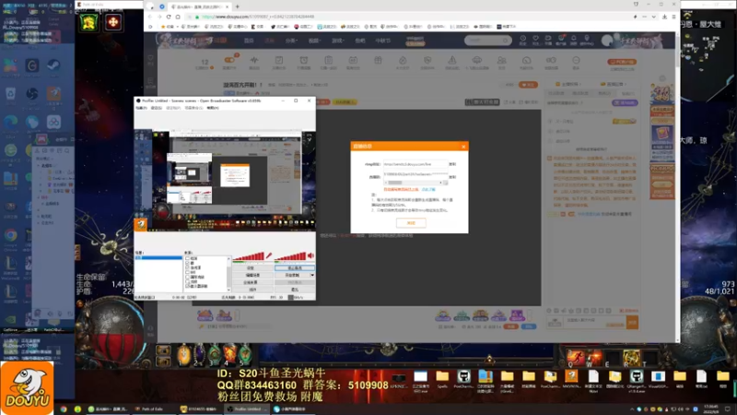Activate the Q skill icon in game
The height and width of the screenshot is (415, 737).
click(x=576, y=358)
